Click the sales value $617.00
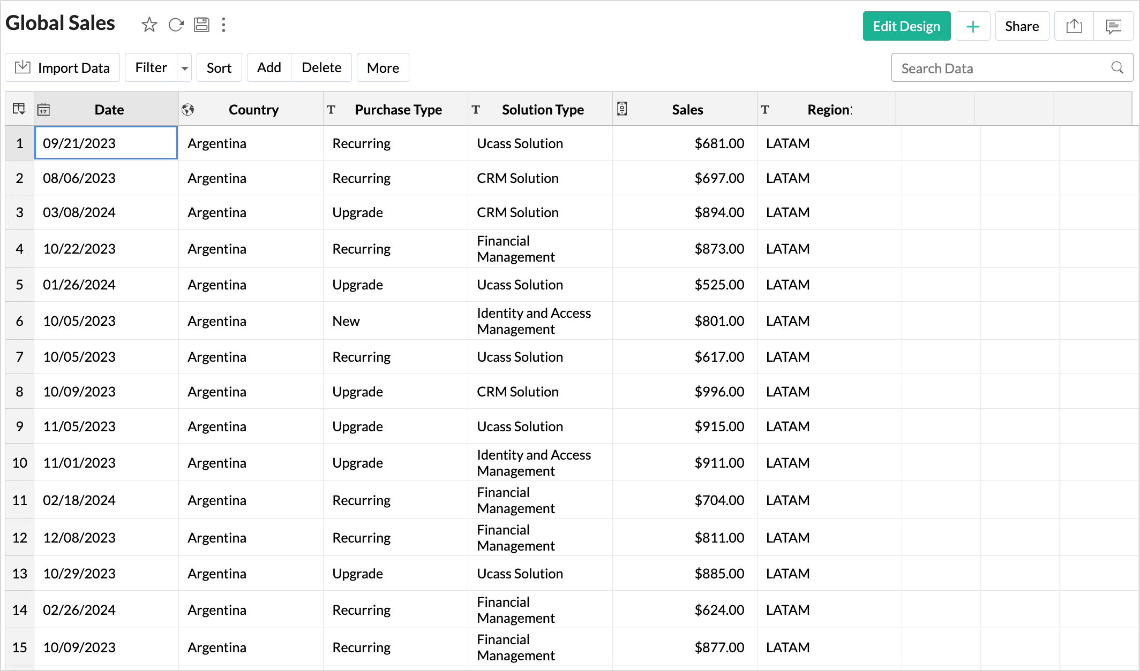 [x=719, y=357]
